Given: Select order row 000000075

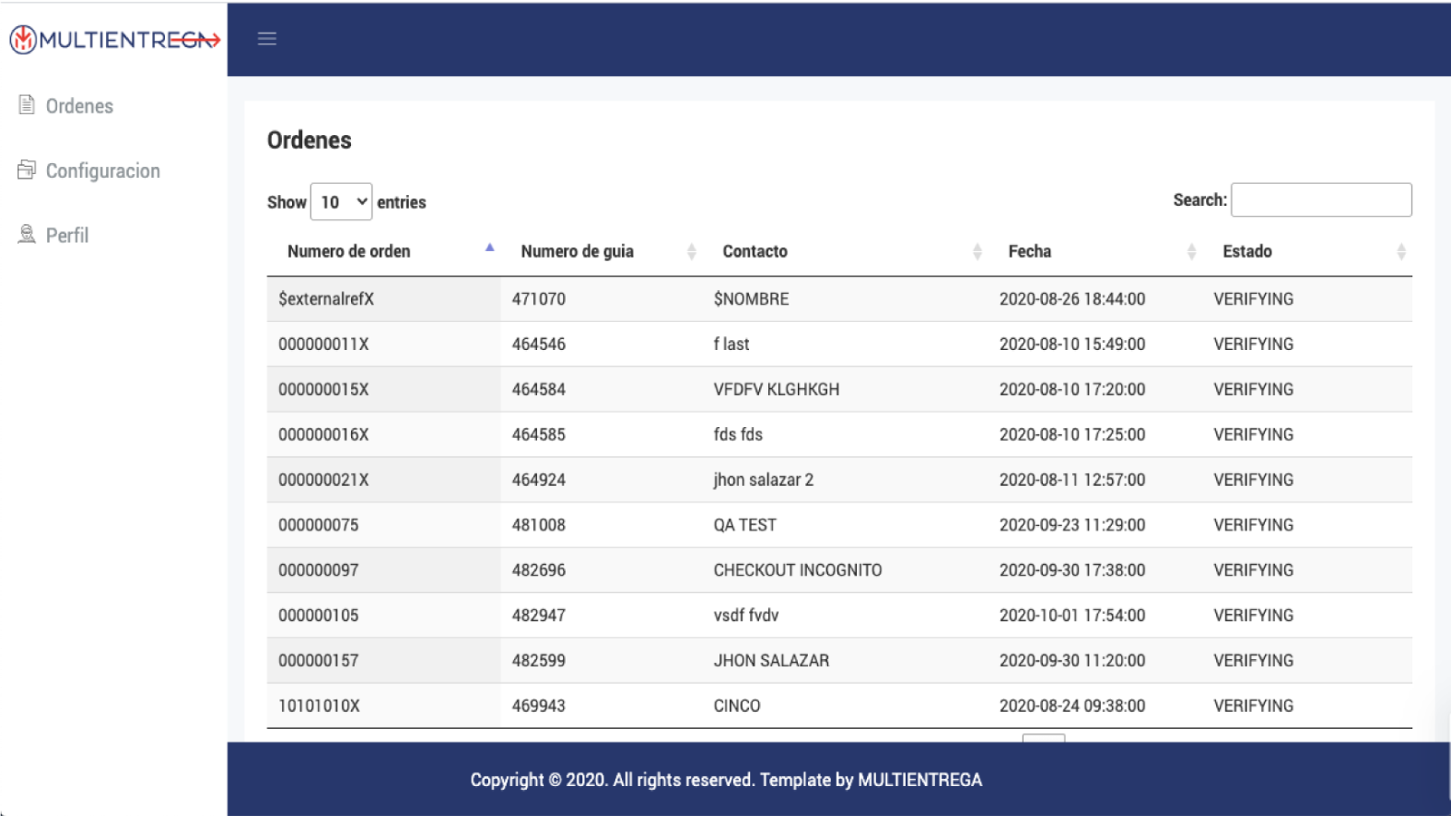Looking at the screenshot, I should point(839,525).
